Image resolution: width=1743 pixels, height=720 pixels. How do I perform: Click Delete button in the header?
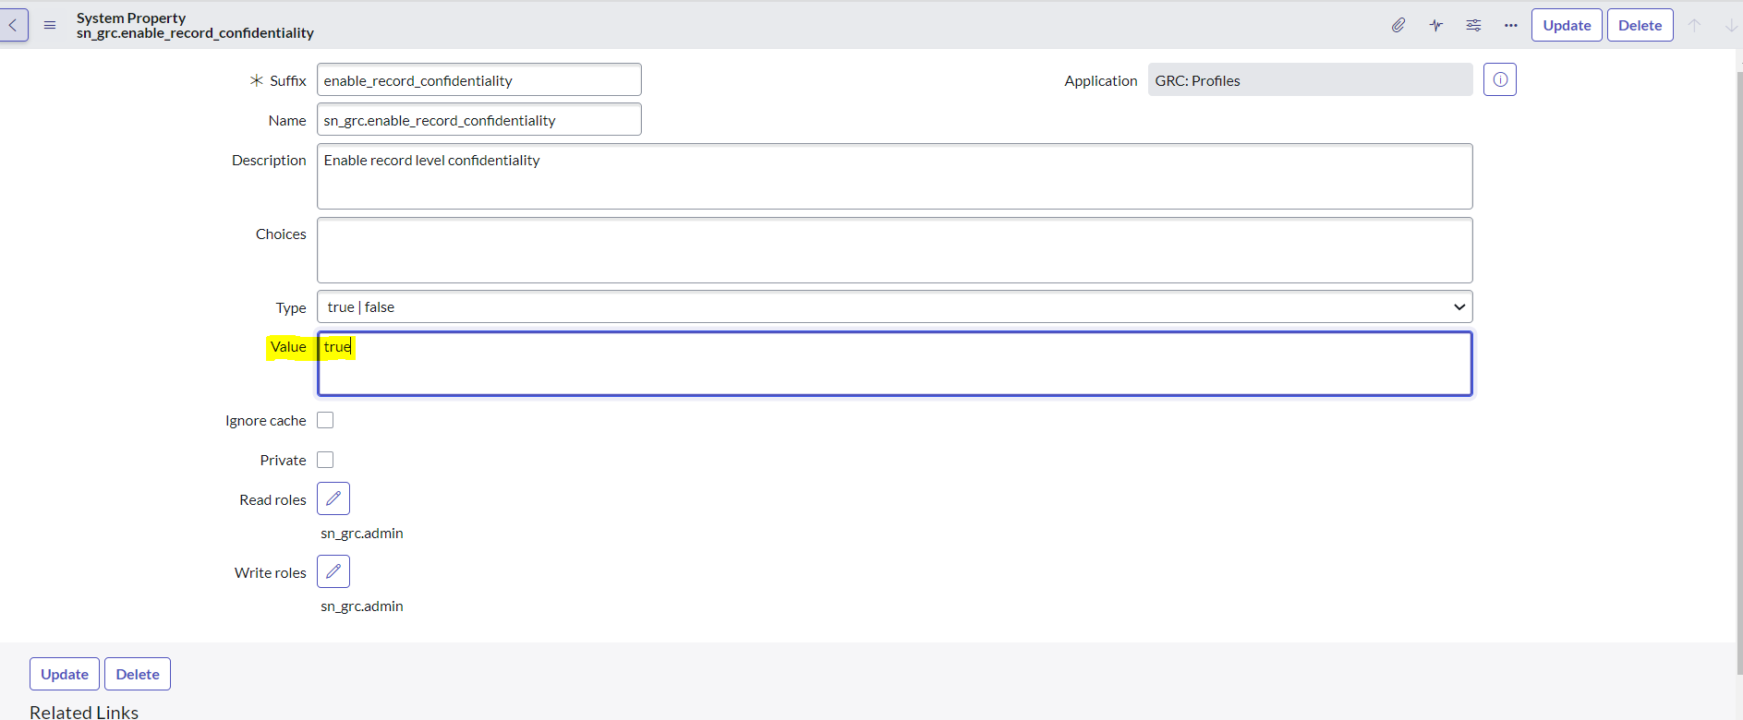tap(1640, 25)
